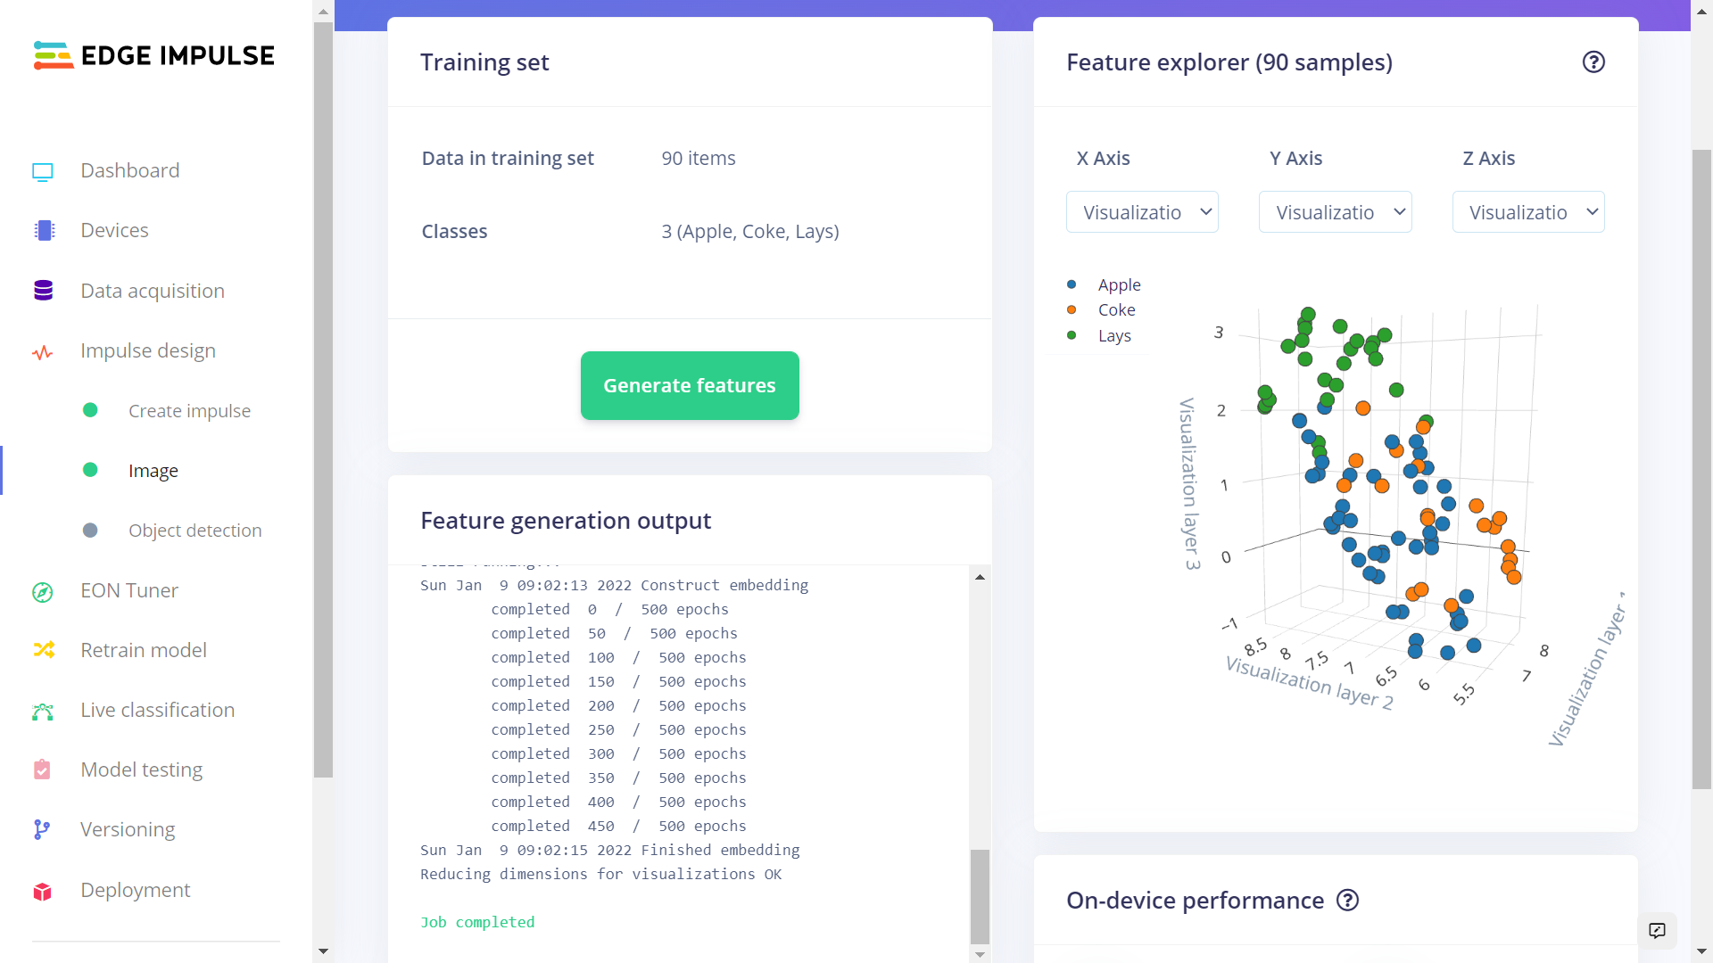Viewport: 1713px width, 963px height.
Task: Click the Generate features button
Action: [x=690, y=385]
